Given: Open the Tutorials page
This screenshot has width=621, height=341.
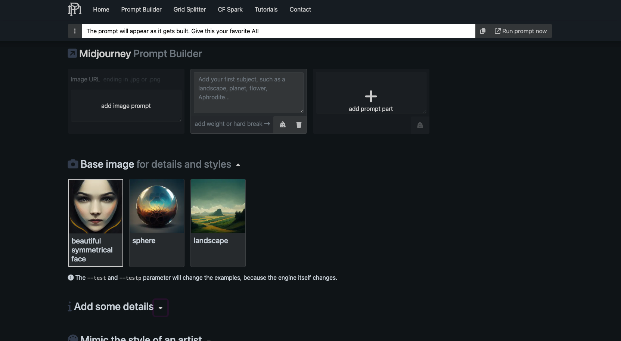Looking at the screenshot, I should [x=266, y=9].
